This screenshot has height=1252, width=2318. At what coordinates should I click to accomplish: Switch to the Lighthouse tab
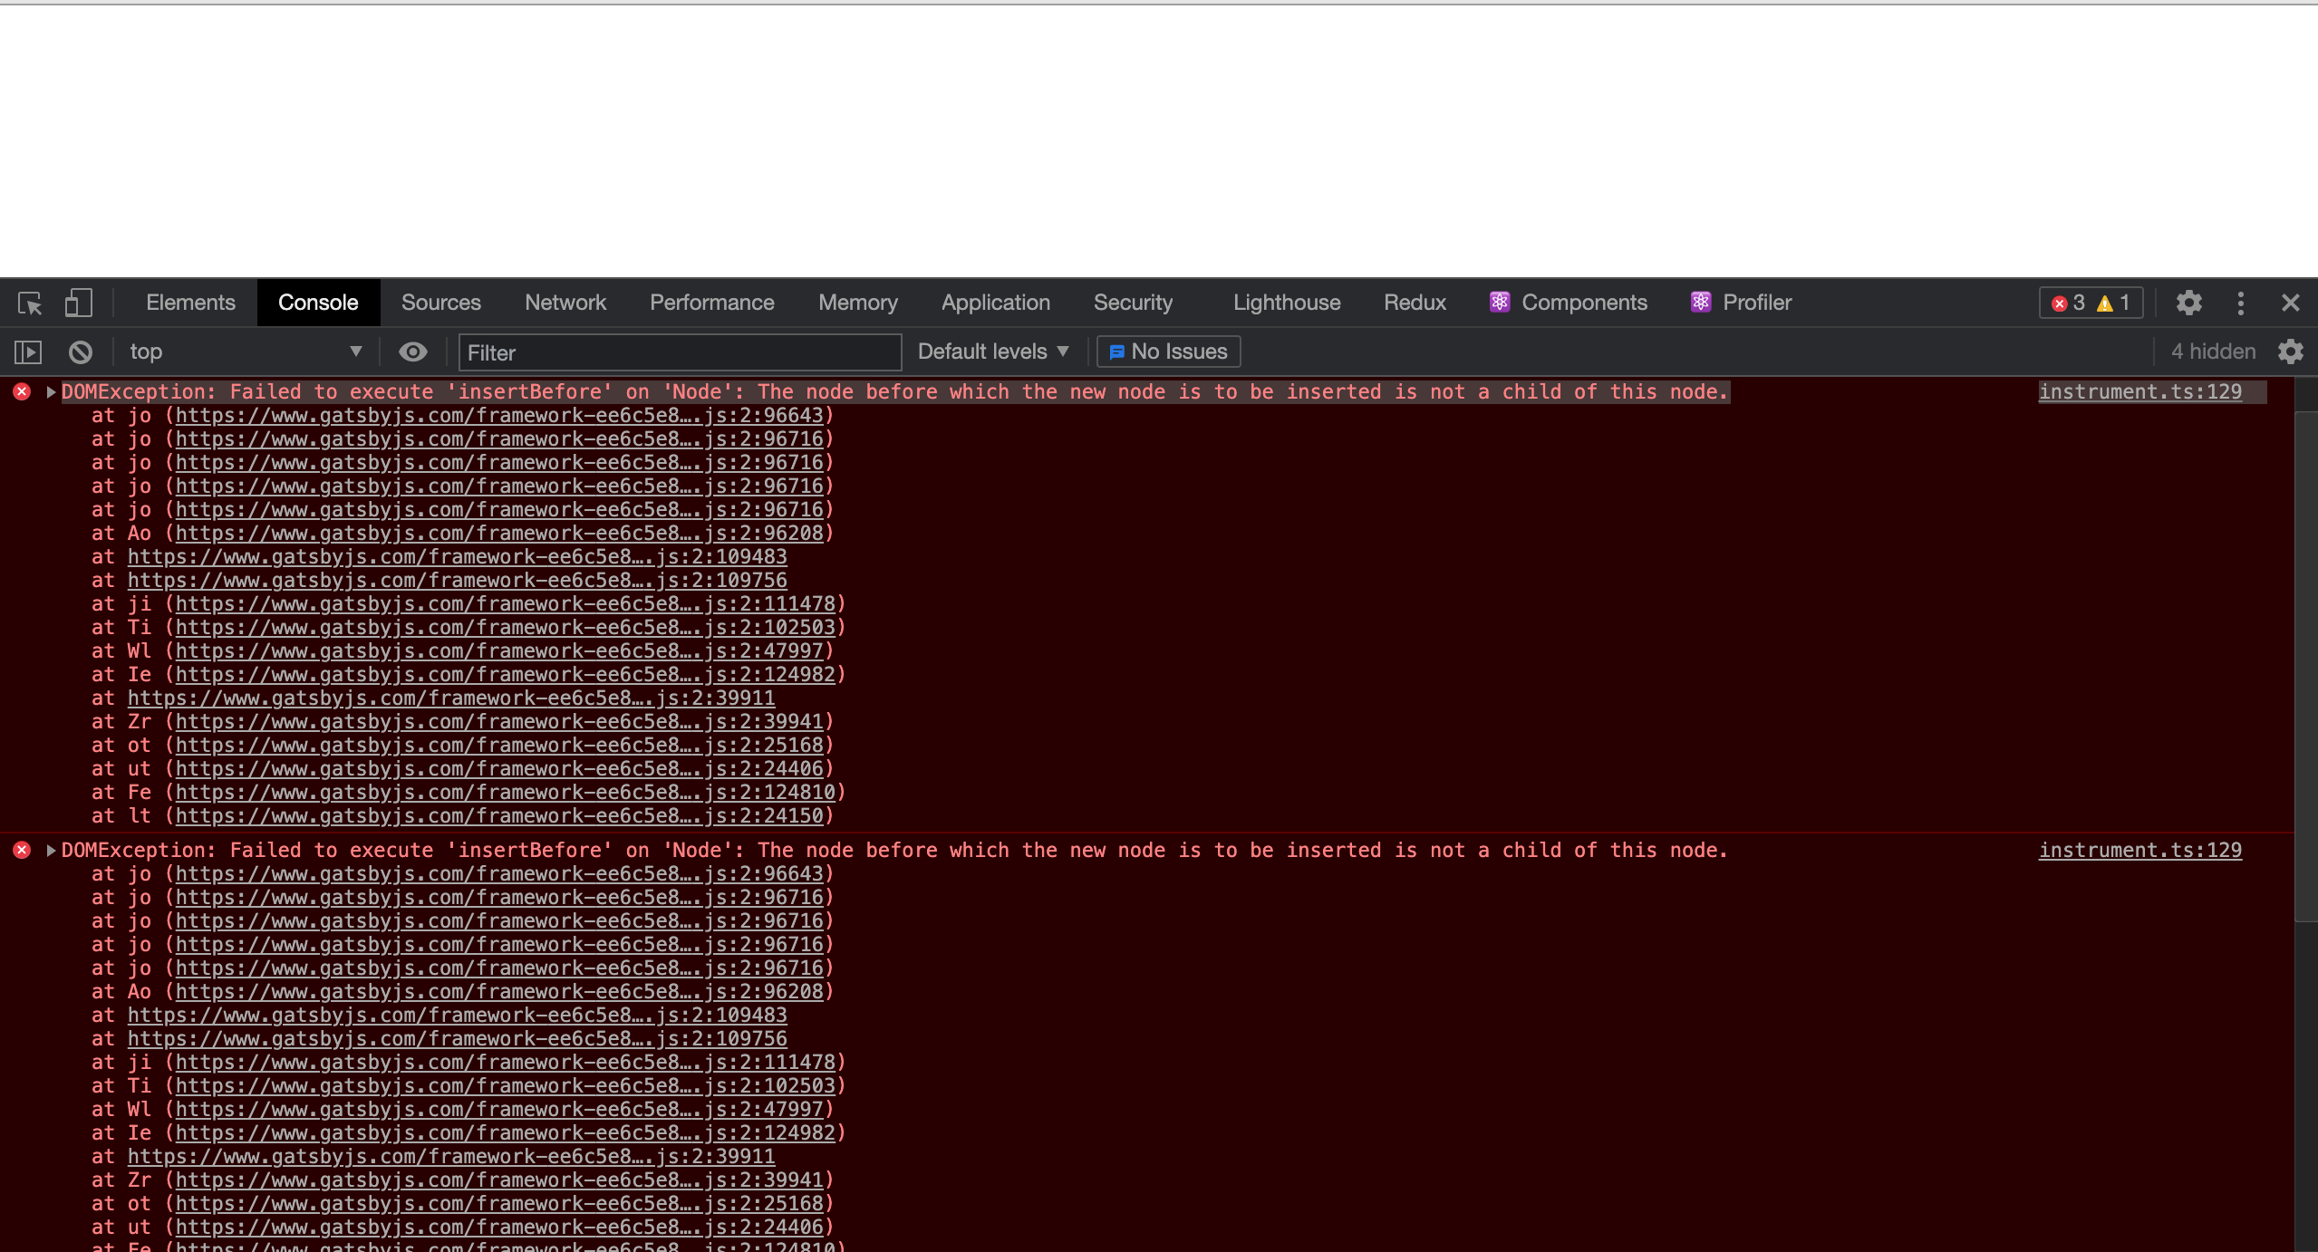click(1286, 303)
